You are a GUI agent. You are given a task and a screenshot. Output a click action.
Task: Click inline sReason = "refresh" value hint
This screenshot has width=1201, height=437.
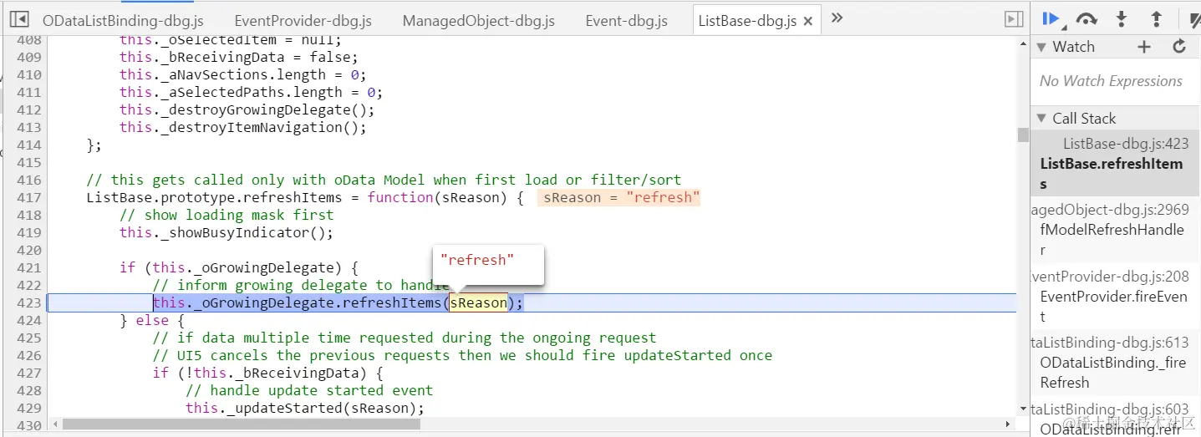pyautogui.click(x=618, y=197)
